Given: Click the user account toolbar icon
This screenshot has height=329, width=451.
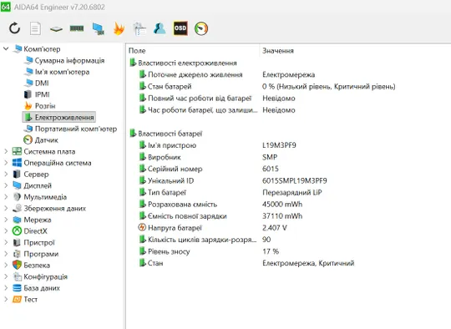Looking at the screenshot, I should coord(160,28).
